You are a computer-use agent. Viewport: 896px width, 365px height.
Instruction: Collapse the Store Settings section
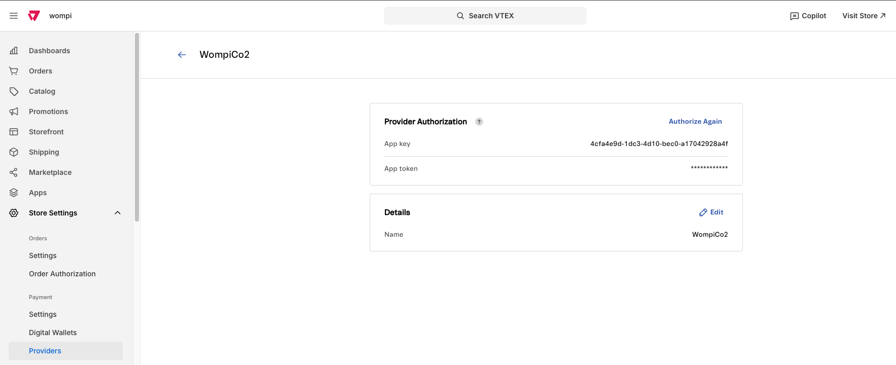point(118,213)
